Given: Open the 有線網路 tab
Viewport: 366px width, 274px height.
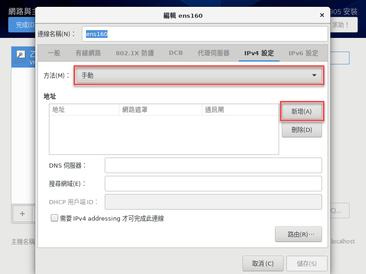Looking at the screenshot, I should (x=88, y=53).
